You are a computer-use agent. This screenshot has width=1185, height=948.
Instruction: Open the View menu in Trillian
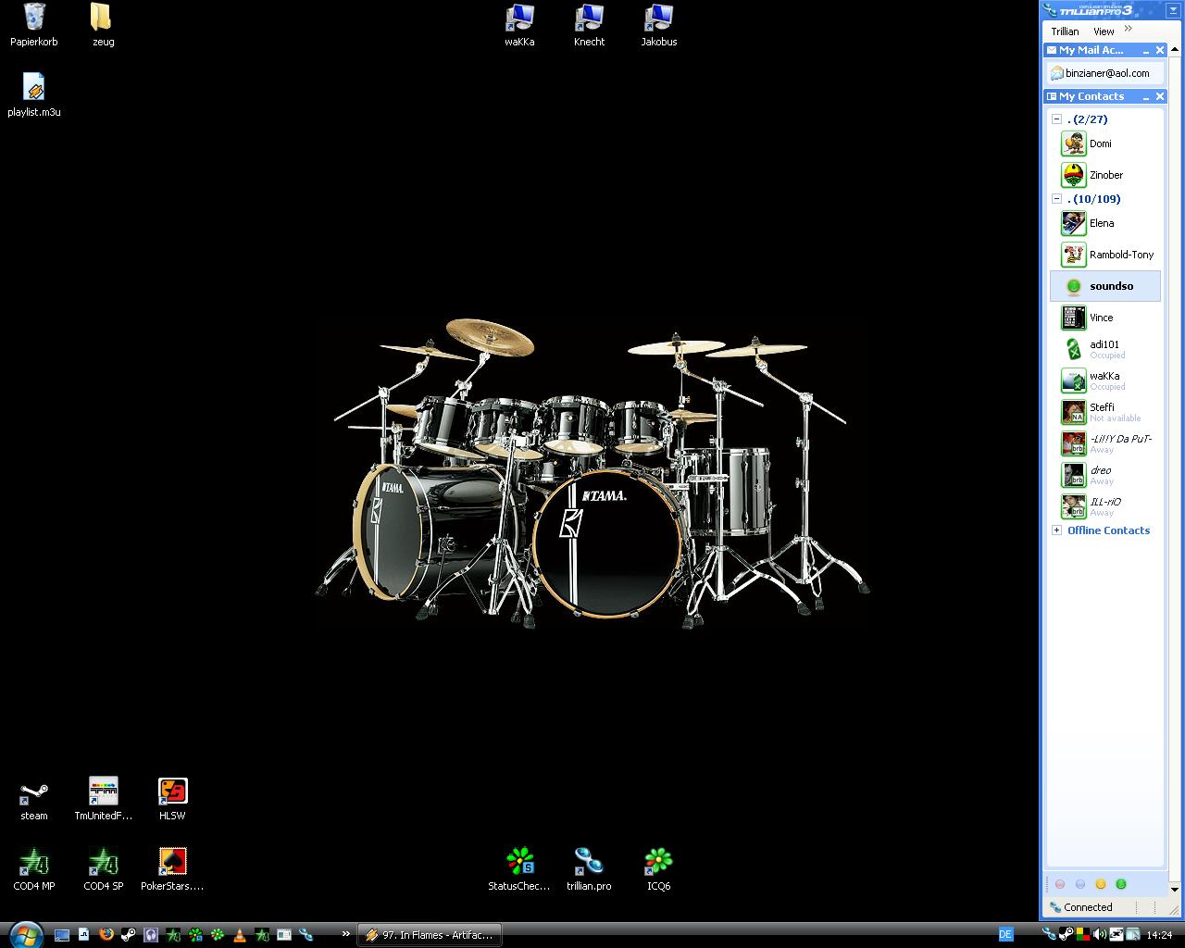click(1104, 31)
